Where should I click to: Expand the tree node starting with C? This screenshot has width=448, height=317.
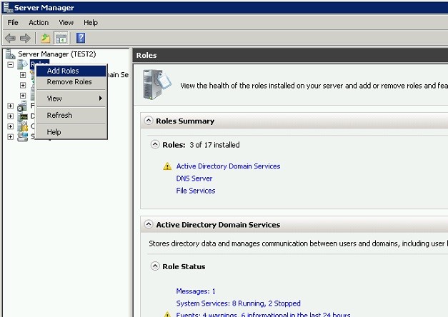click(x=10, y=126)
